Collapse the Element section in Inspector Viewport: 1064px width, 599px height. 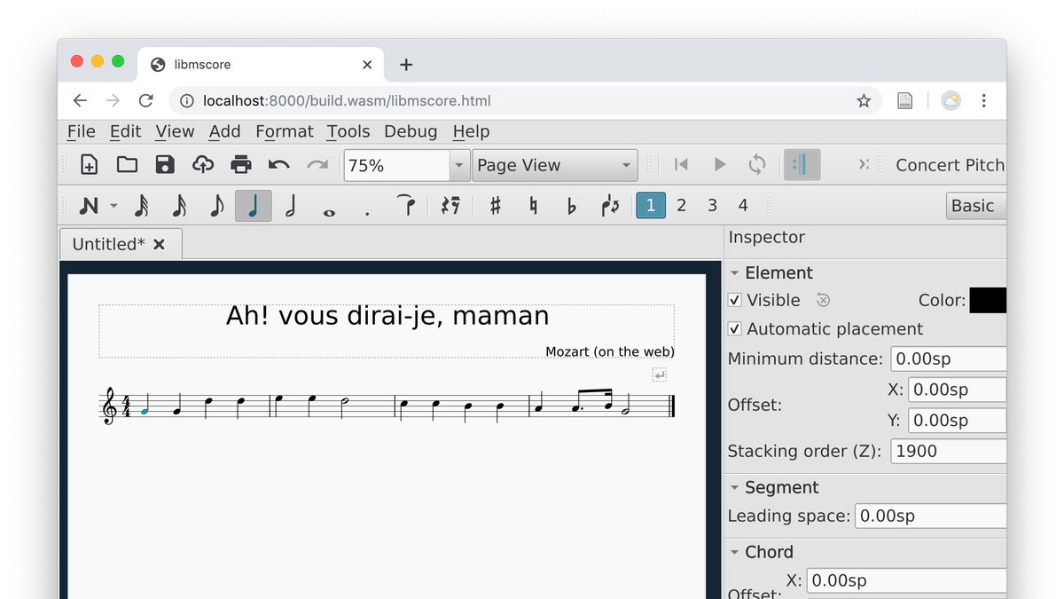(734, 273)
